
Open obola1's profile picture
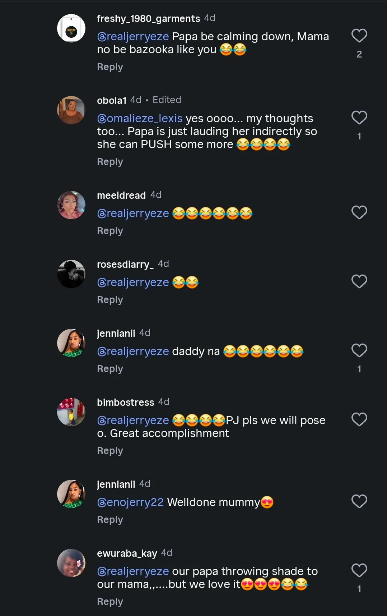tap(71, 110)
